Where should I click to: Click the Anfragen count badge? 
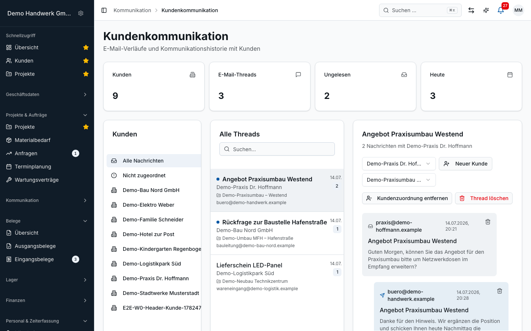76,153
